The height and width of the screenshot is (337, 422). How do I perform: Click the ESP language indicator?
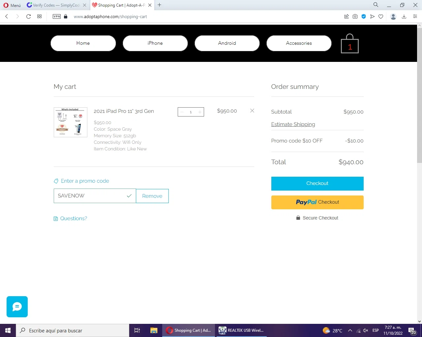pos(376,330)
